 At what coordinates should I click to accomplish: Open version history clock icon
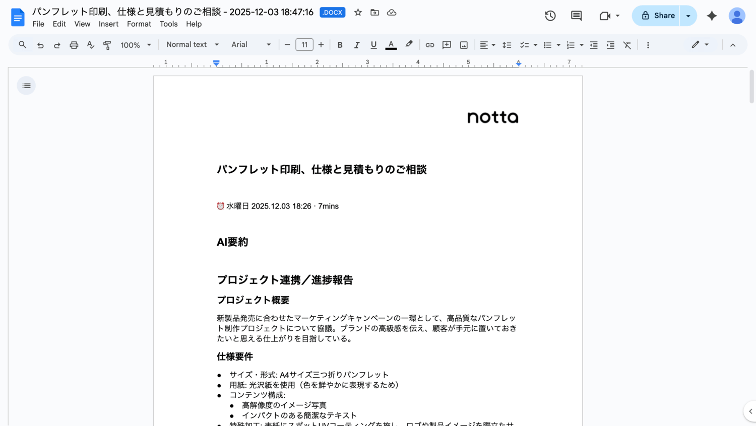point(550,16)
